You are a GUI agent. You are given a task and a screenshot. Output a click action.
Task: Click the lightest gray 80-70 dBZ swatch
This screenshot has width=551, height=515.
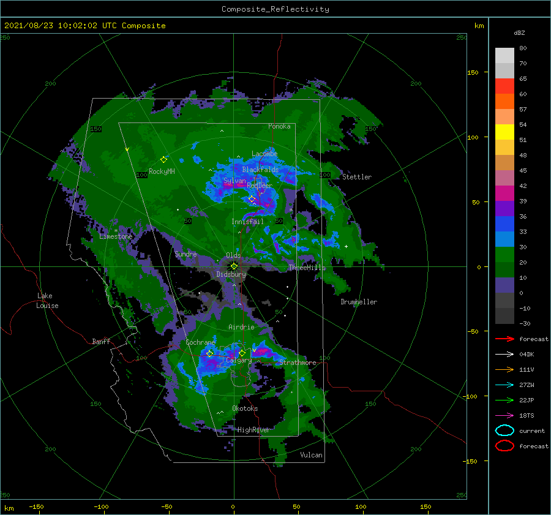tap(504, 56)
